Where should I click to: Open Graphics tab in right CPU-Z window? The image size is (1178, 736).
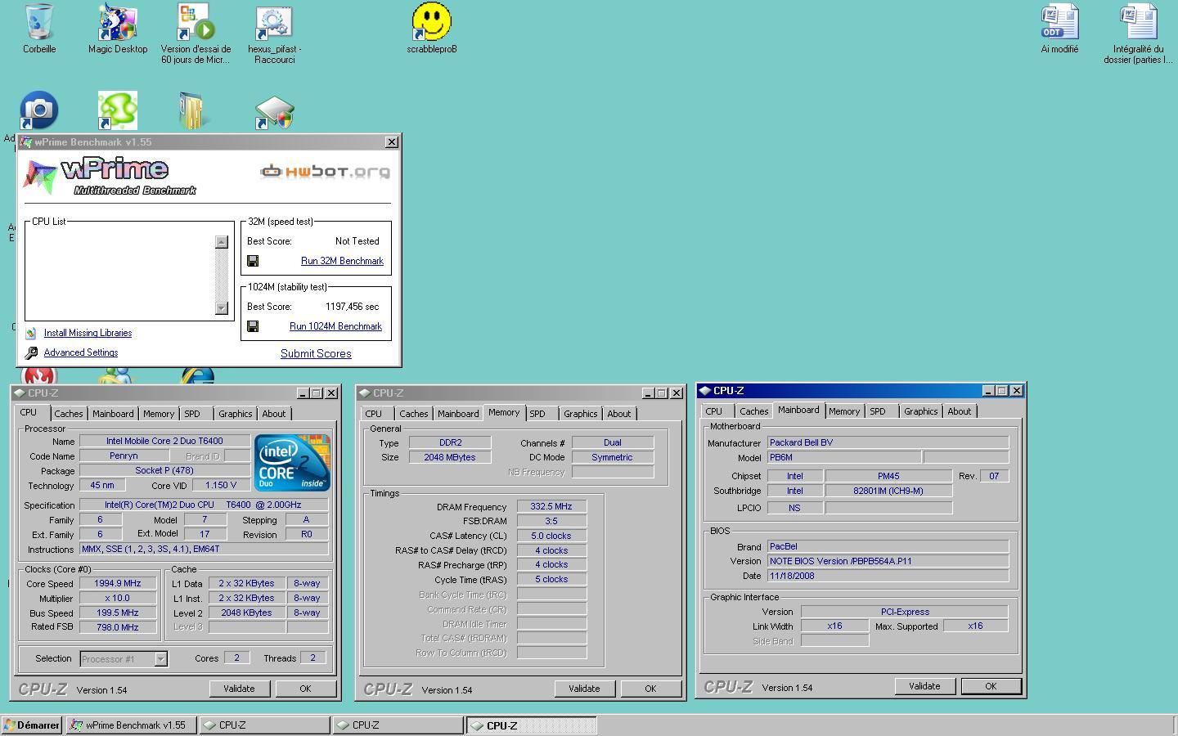click(x=921, y=411)
